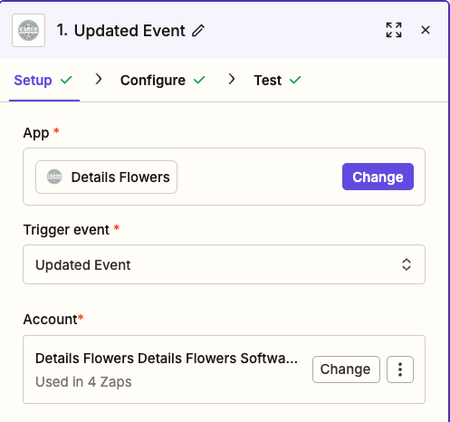Click the purple Change app button
Image resolution: width=450 pixels, height=422 pixels.
coord(378,177)
